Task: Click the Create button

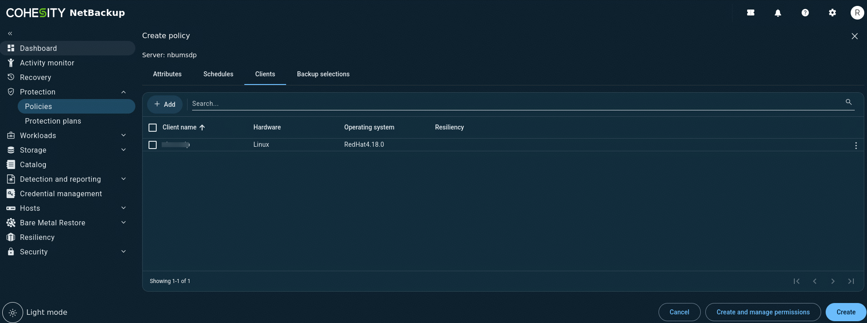Action: [x=846, y=312]
